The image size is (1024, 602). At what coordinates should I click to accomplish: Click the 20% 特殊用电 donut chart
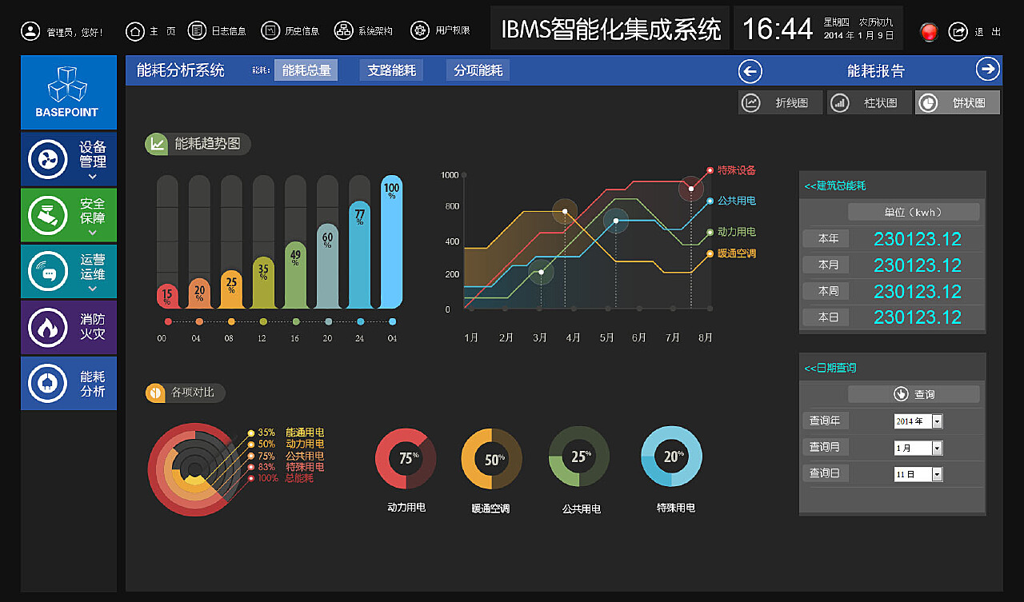tap(672, 456)
